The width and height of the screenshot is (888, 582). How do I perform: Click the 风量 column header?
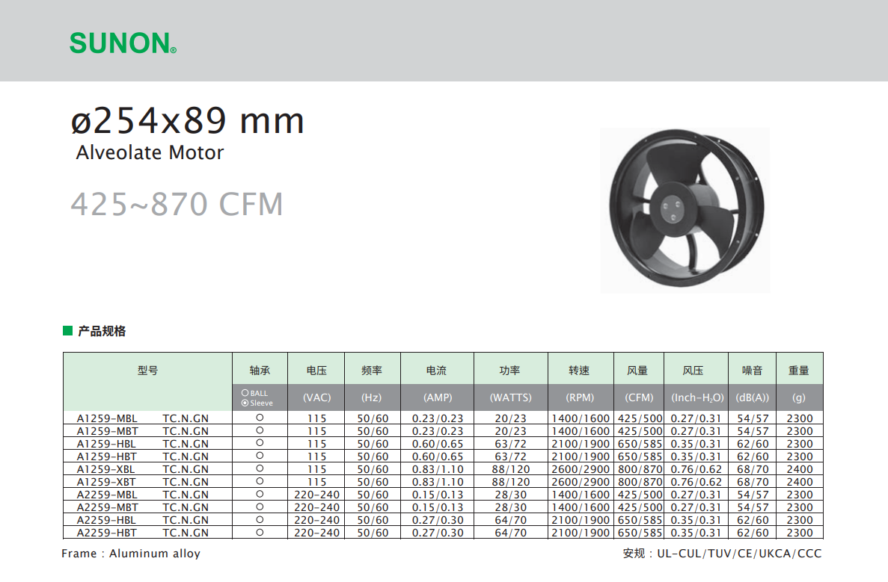coord(637,371)
